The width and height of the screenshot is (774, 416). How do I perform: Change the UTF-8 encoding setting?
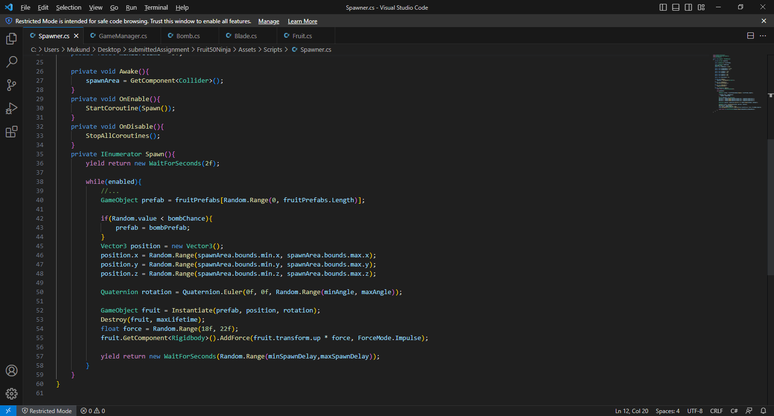pos(695,411)
